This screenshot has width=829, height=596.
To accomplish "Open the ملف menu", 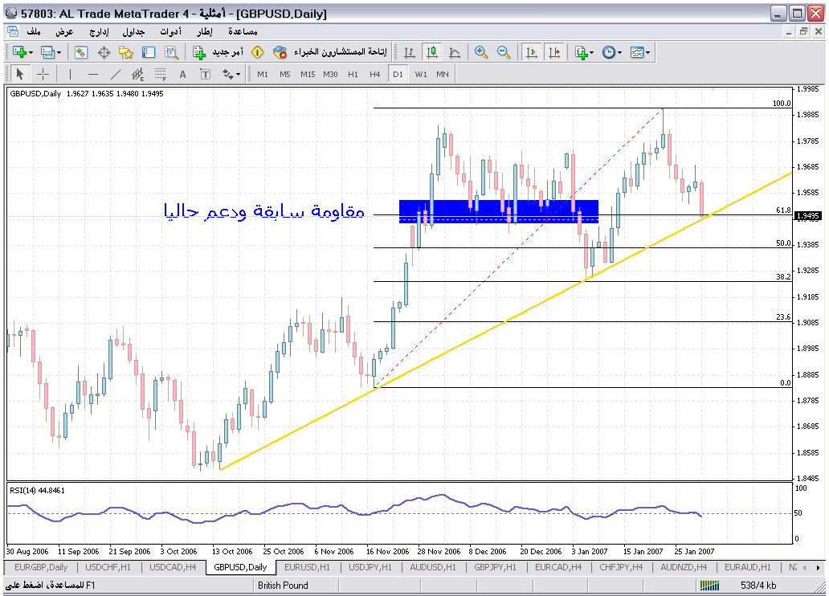I will (34, 31).
